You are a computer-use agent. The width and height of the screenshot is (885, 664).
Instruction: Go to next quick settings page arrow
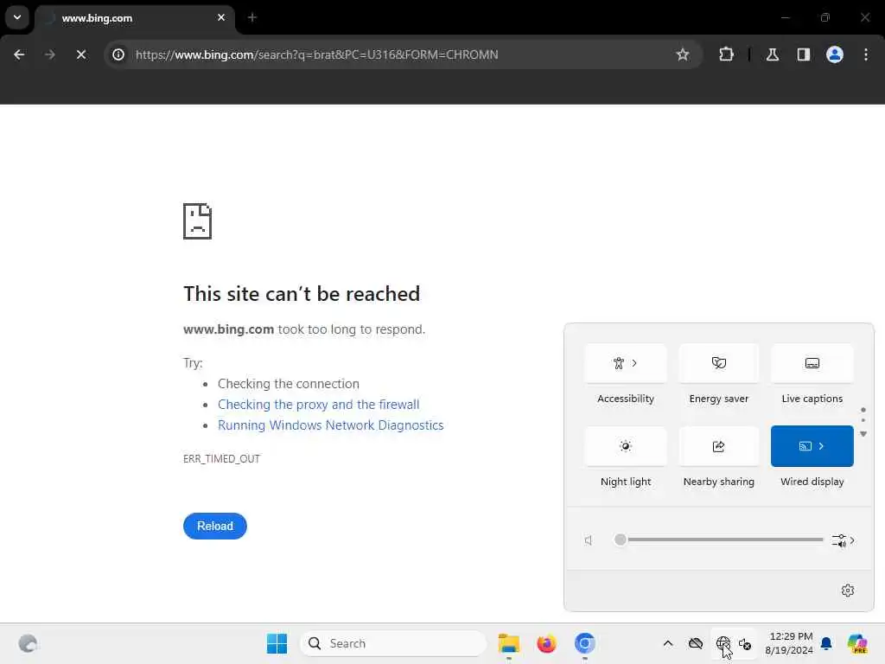click(863, 434)
